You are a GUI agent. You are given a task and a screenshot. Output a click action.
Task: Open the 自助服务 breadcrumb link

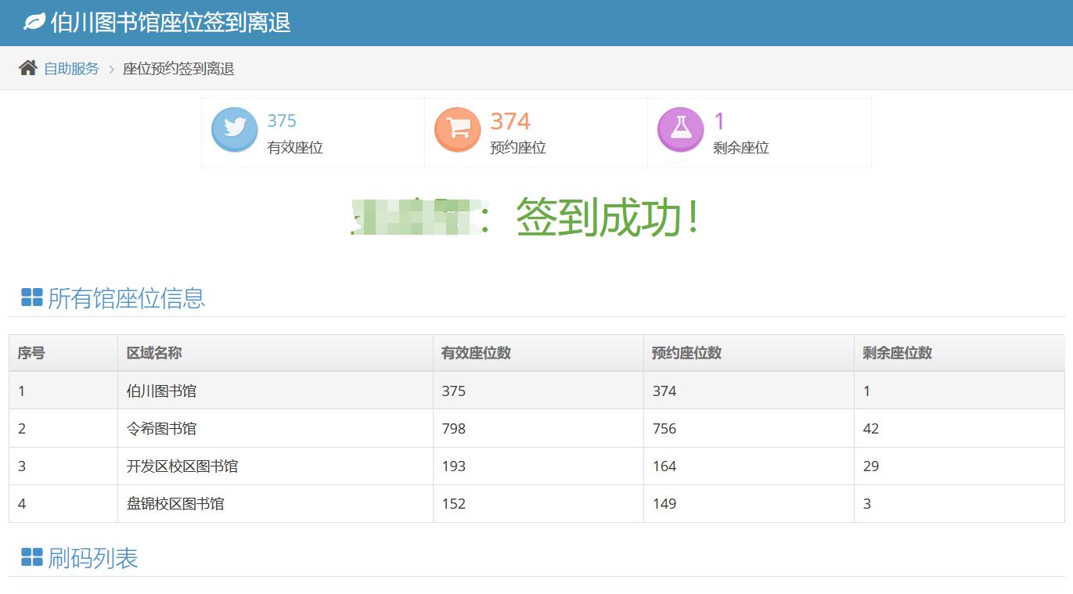tap(71, 69)
